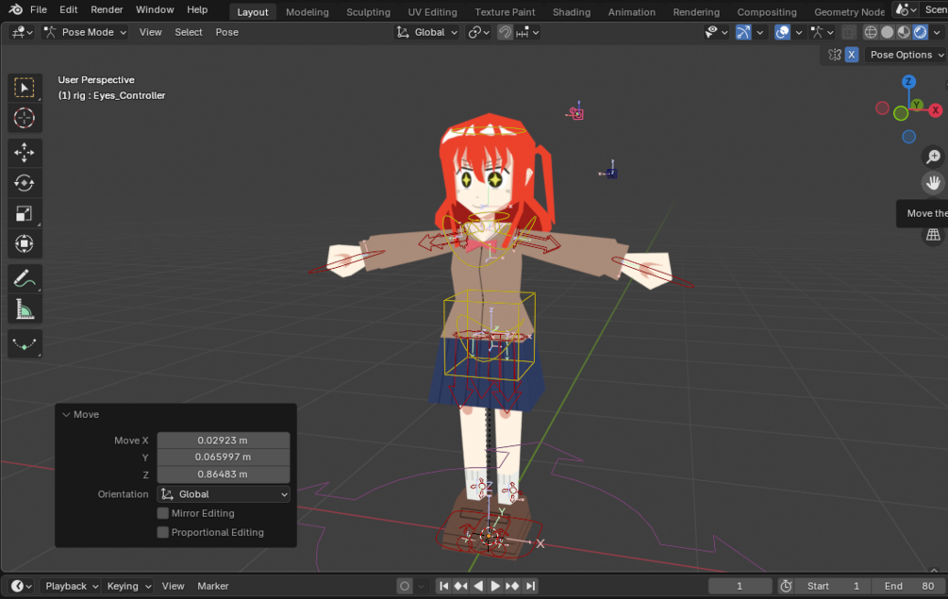Switch to material preview shading

tap(904, 32)
